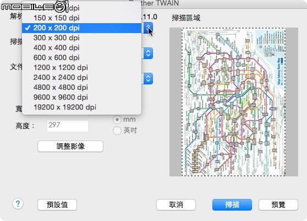307x221 pixels.
Task: Click 取消 cancel button
Action: (176, 204)
